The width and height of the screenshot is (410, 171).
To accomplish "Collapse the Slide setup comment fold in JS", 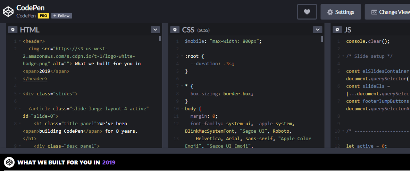I will [x=343, y=56].
